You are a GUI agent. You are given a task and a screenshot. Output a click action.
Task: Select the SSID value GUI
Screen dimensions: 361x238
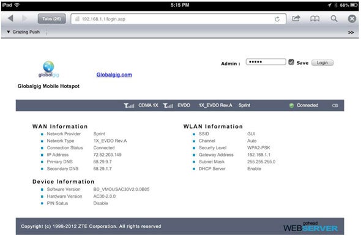251,134
